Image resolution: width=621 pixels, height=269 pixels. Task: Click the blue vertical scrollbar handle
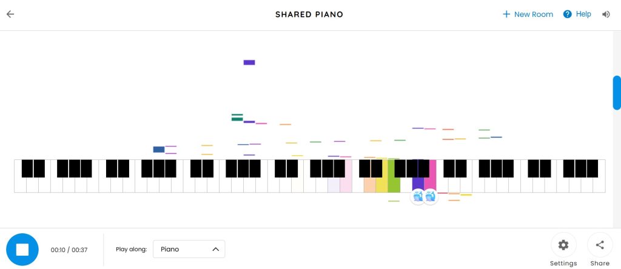click(x=617, y=93)
